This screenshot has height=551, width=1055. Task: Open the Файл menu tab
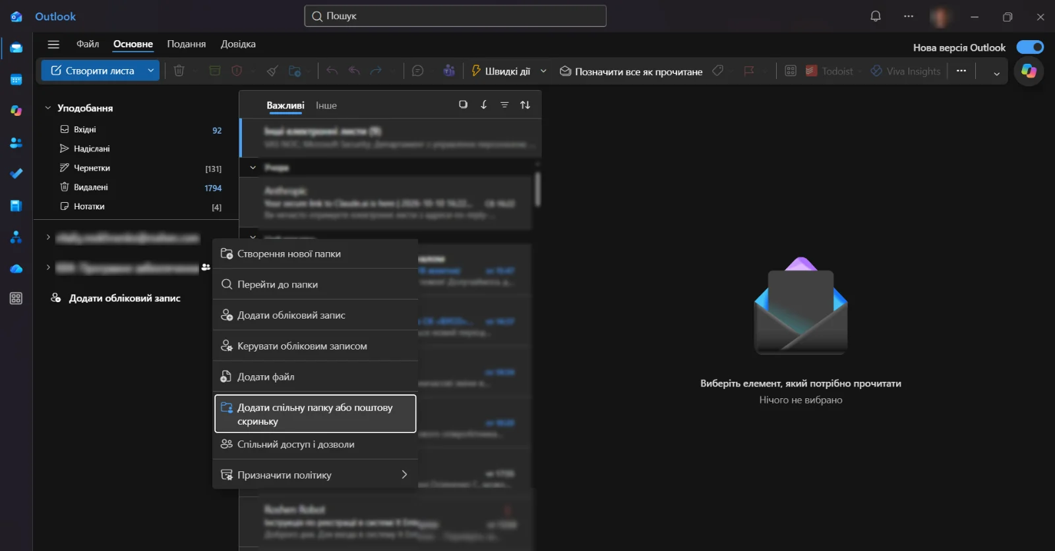coord(88,44)
